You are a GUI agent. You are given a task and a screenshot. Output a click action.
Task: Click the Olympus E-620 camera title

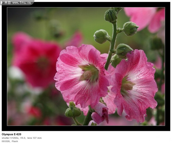click(11, 134)
